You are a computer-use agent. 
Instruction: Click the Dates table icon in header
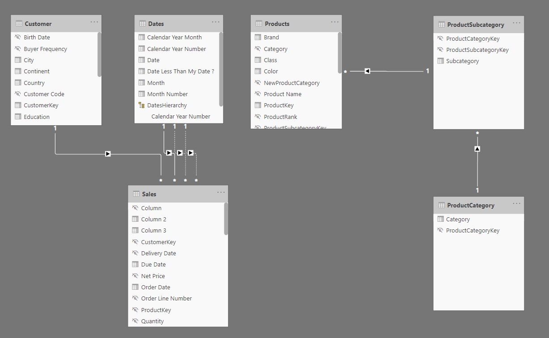click(x=142, y=24)
